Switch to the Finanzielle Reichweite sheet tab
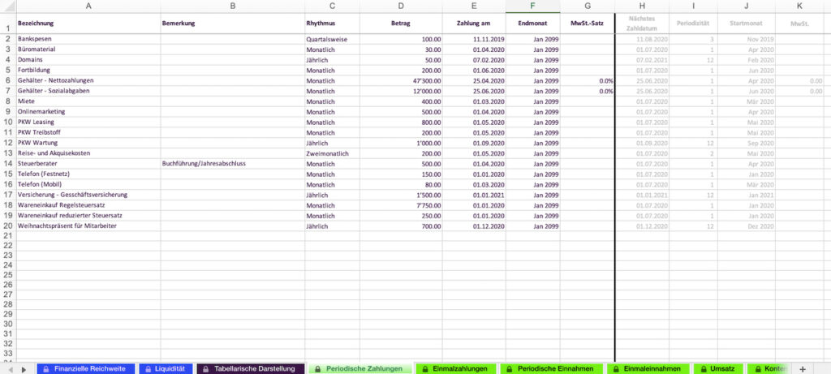This screenshot has height=374, width=831. click(84, 368)
